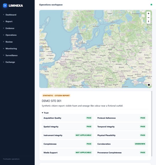Click the SYNTHETIC - CITIZEN REPORT badge
156x165 pixels.
pyautogui.click(x=56, y=96)
